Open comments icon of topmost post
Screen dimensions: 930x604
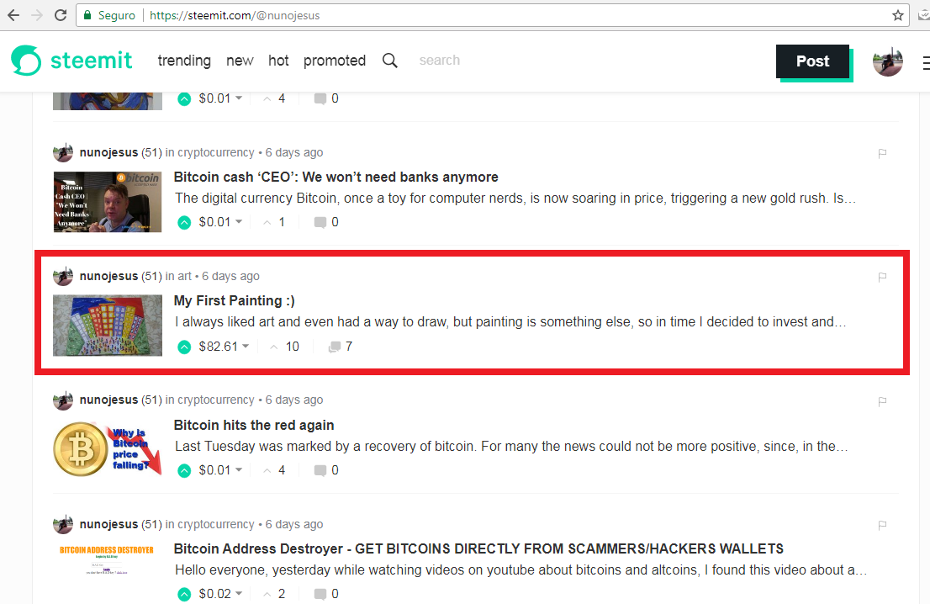326,98
